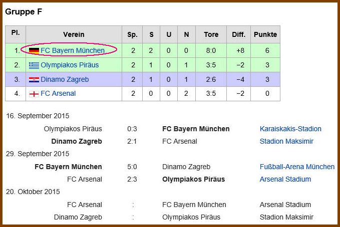The height and width of the screenshot is (227, 340).
Task: Open the Dinamo Zagreb link in standings table
Action: (65, 79)
